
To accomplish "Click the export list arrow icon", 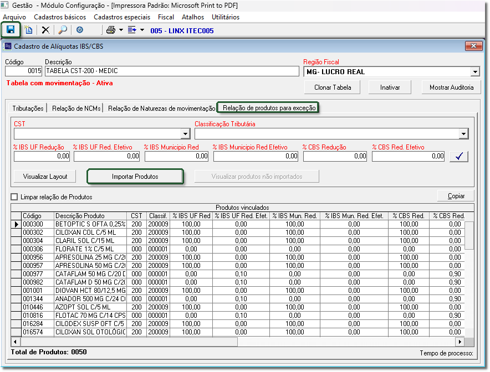I will (x=132, y=30).
